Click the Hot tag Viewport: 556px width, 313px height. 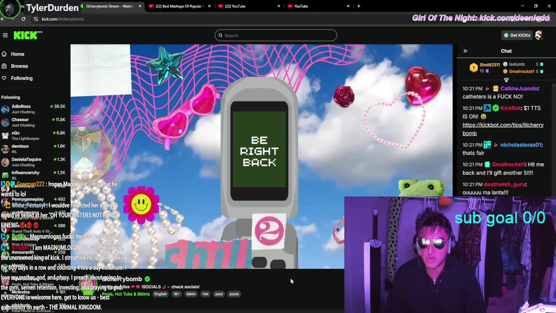tap(205, 294)
